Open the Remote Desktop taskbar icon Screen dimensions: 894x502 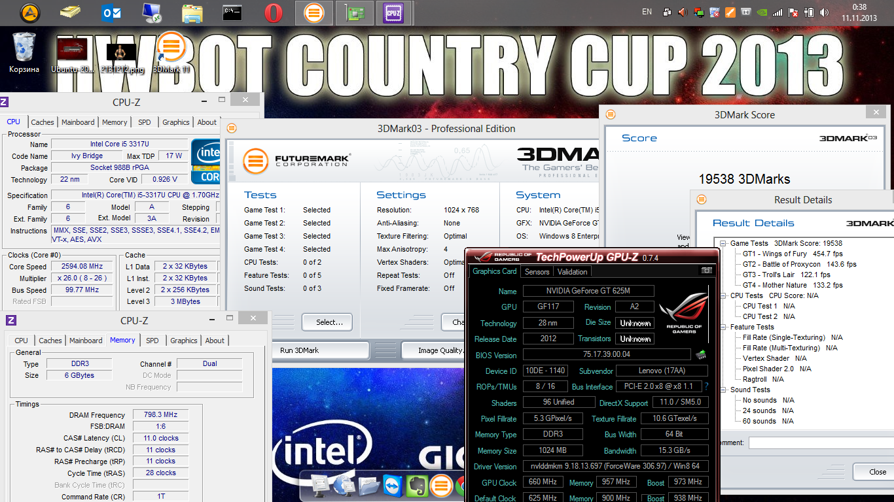[x=152, y=12]
